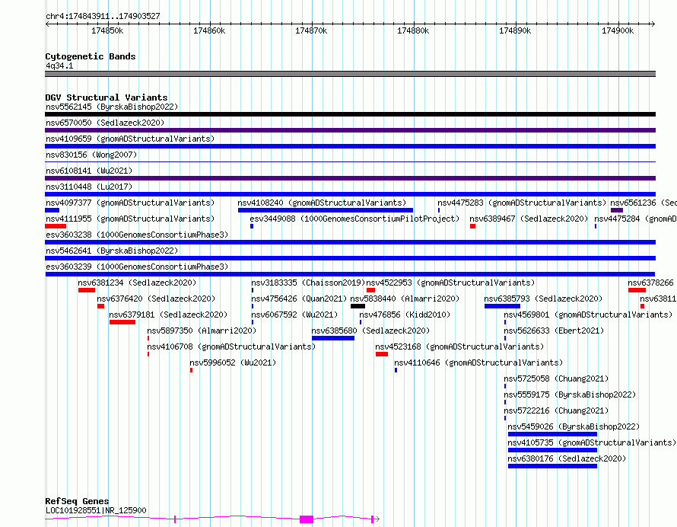The image size is (677, 527).
Task: Select nsv5996052 (Wu2021) variant label
Action: click(233, 363)
